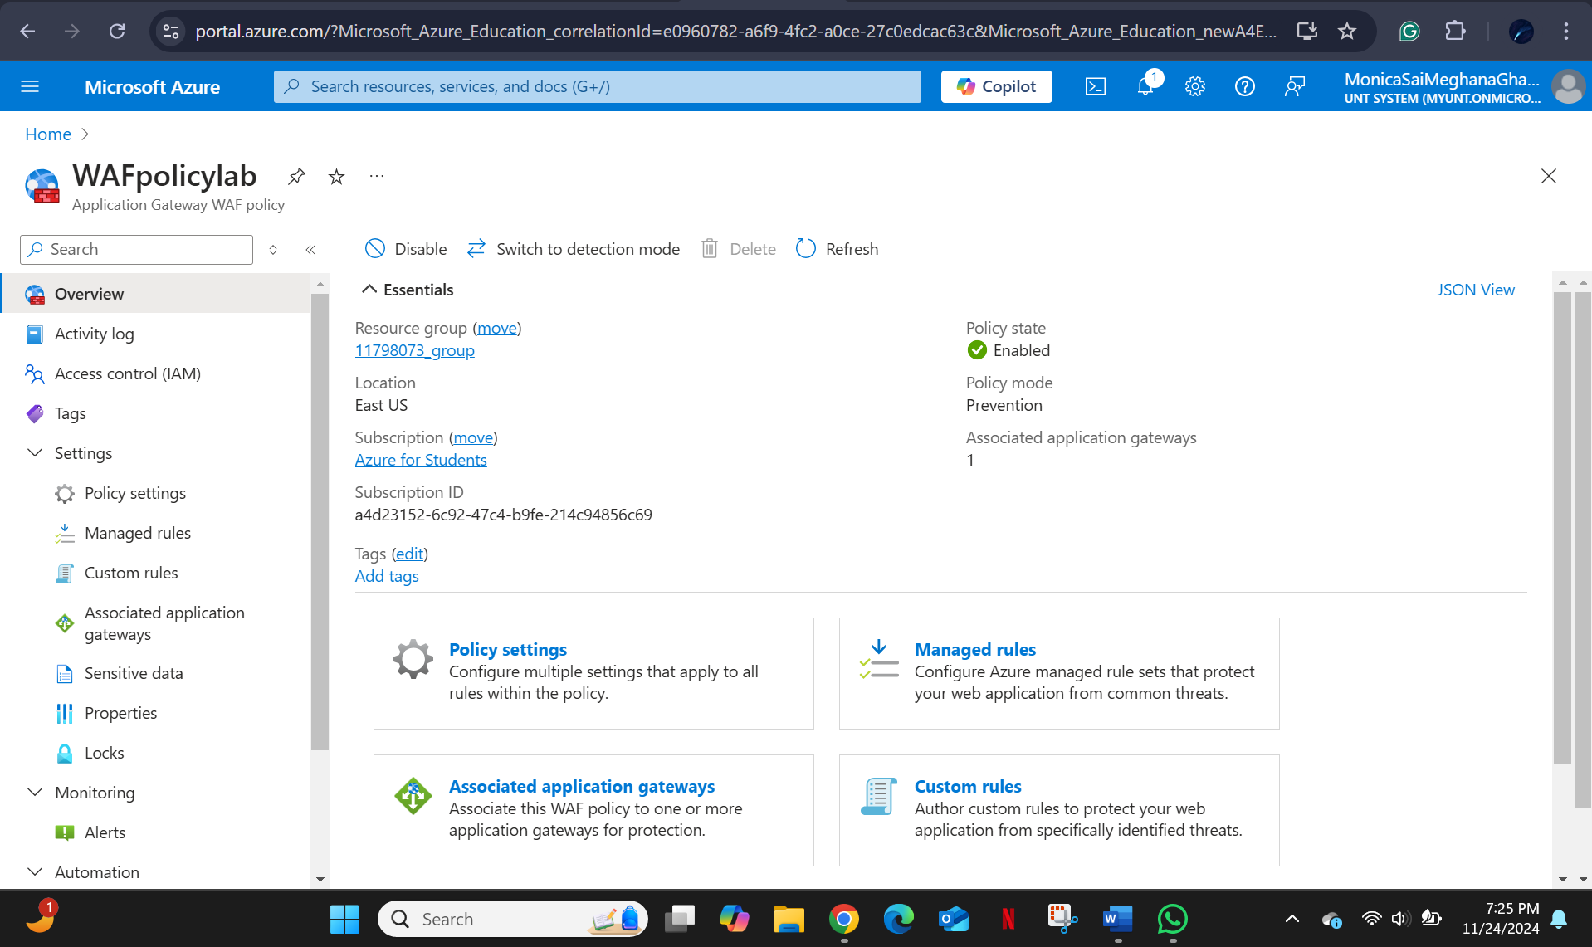Open Cloud Shell from top bar
Viewport: 1592px width, 947px height.
(1096, 86)
